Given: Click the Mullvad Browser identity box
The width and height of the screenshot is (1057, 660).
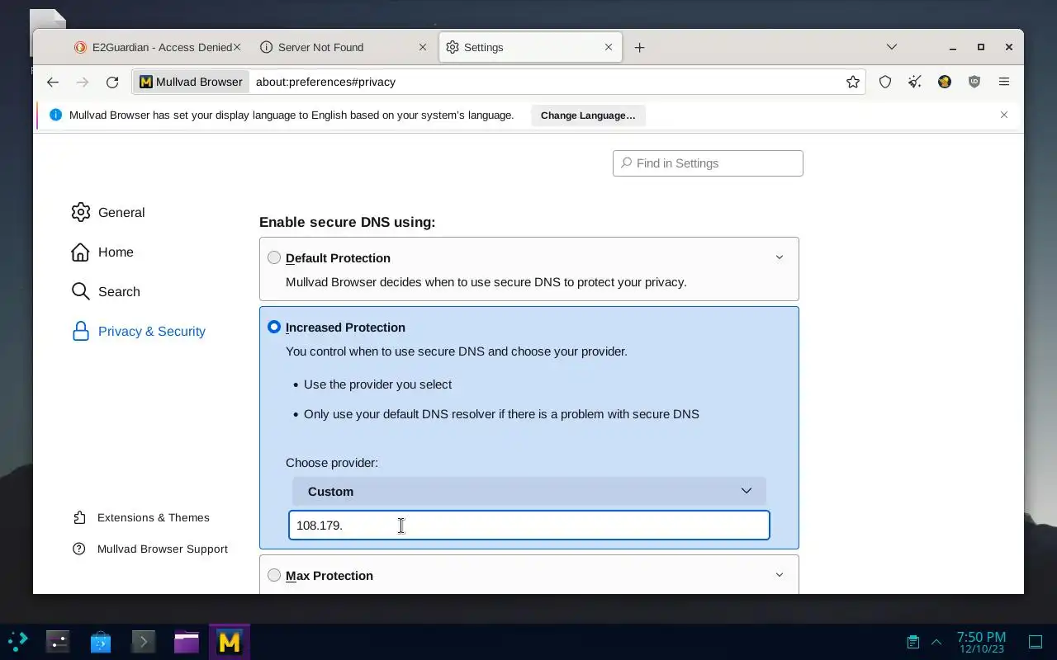Looking at the screenshot, I should tap(192, 82).
